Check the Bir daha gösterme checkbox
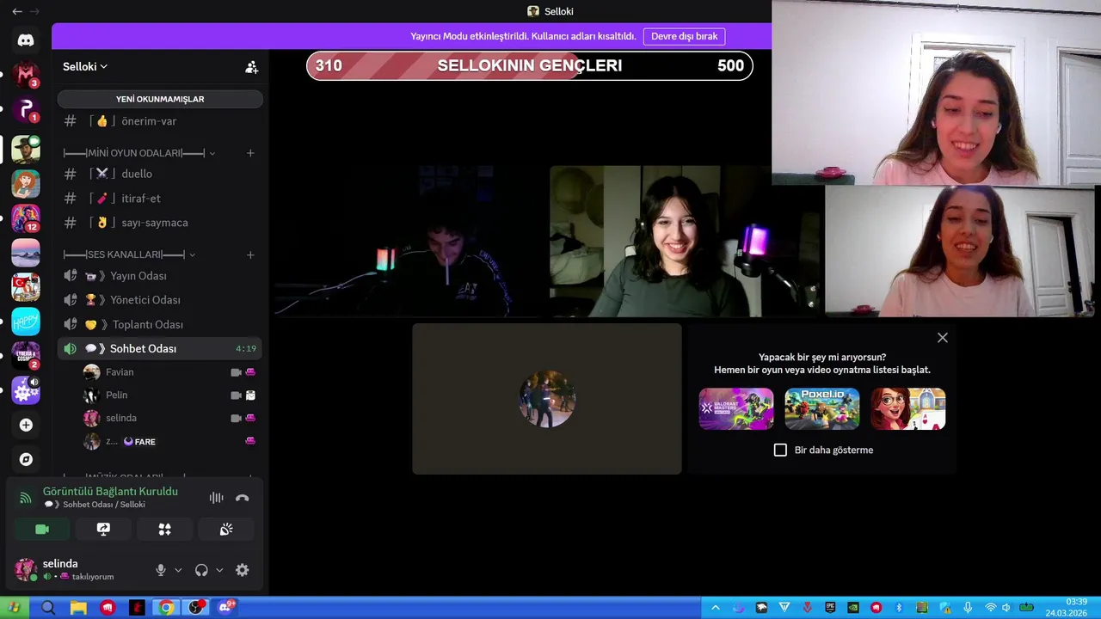The height and width of the screenshot is (619, 1101). [x=780, y=450]
